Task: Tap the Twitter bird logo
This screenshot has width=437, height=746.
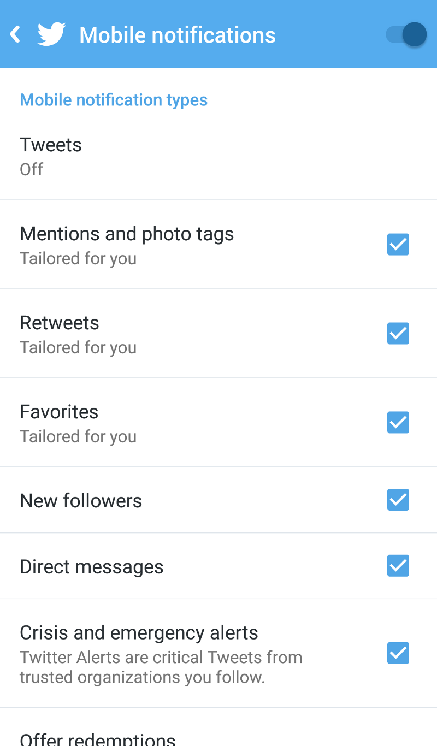Action: (52, 34)
